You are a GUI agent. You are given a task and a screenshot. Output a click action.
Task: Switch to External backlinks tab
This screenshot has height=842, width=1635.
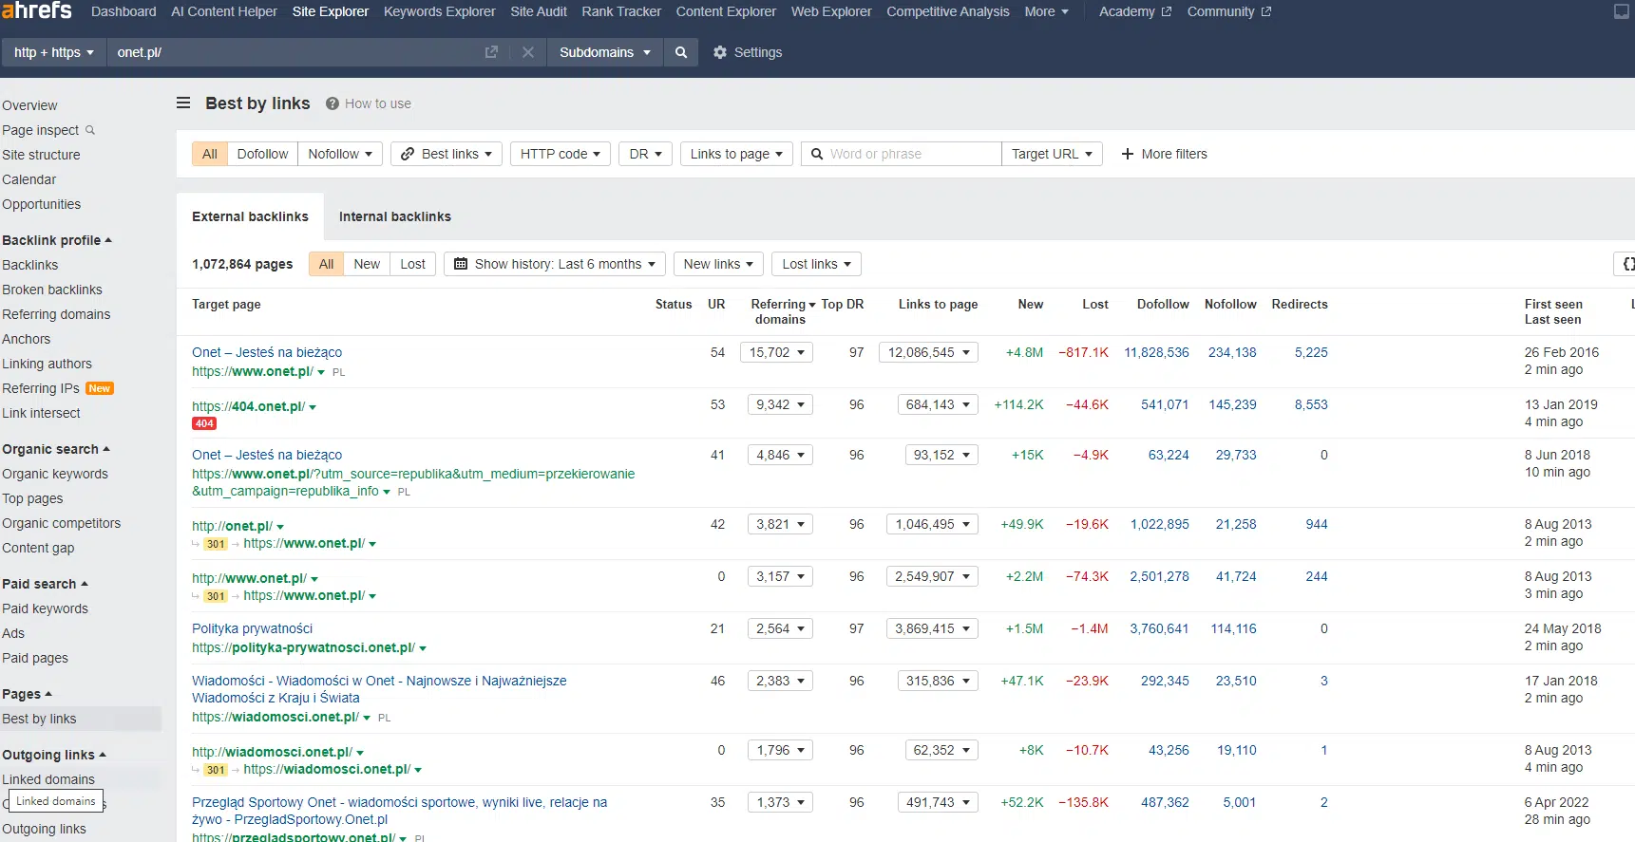[250, 216]
